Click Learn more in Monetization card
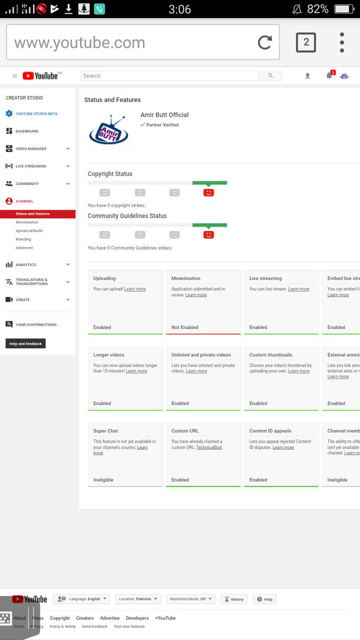 click(x=196, y=295)
